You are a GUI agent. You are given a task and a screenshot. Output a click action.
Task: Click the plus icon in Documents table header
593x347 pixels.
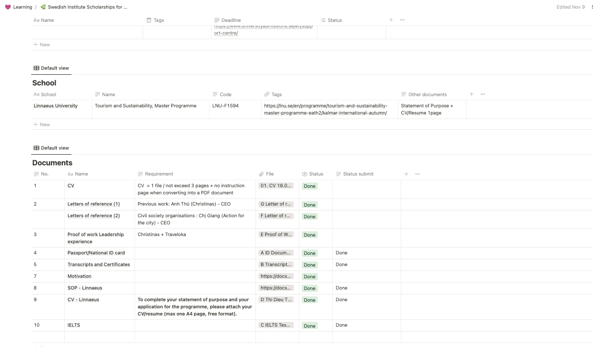coord(406,174)
